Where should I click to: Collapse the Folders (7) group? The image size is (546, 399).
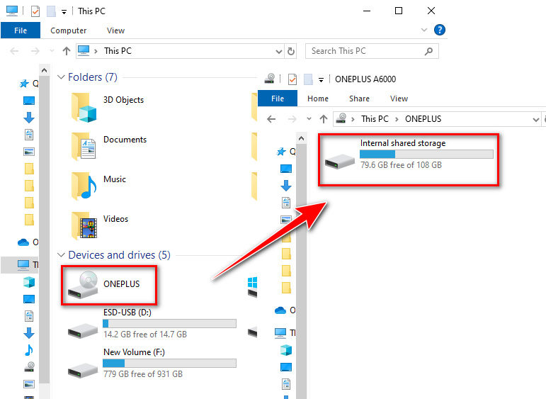click(x=61, y=77)
